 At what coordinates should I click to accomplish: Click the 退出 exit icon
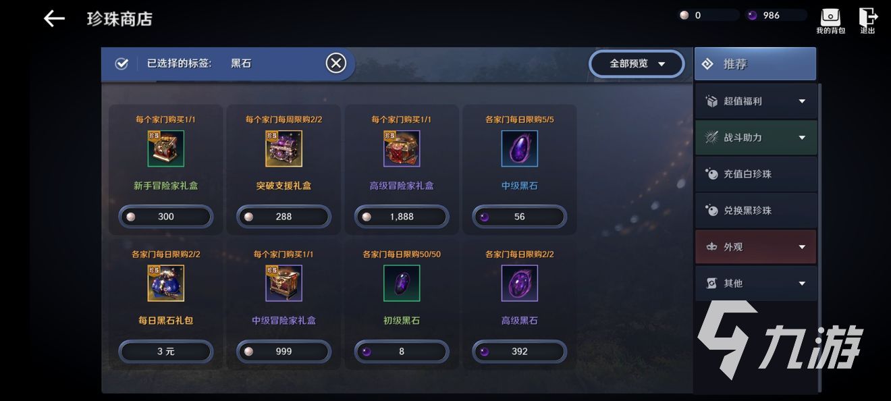tap(868, 20)
